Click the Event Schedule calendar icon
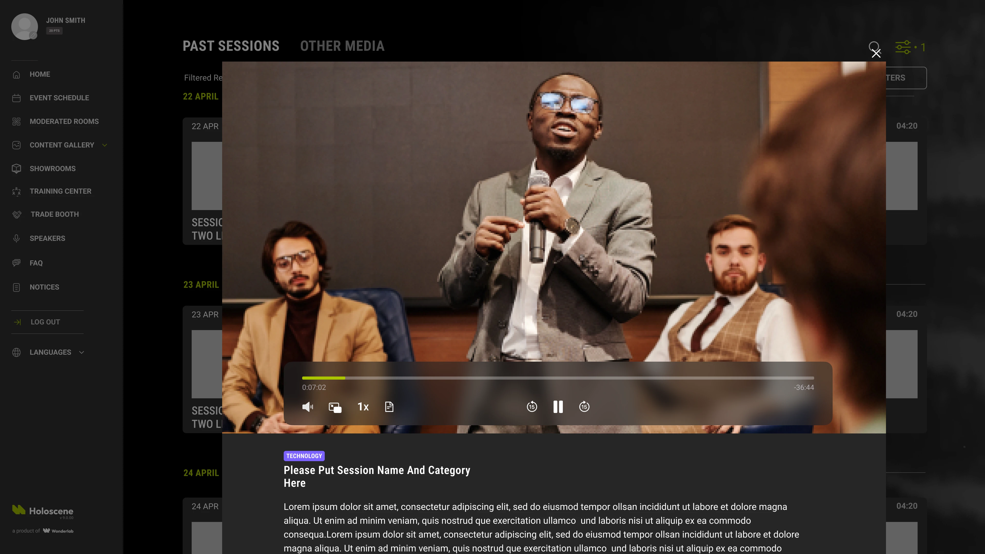This screenshot has height=554, width=985. click(16, 98)
